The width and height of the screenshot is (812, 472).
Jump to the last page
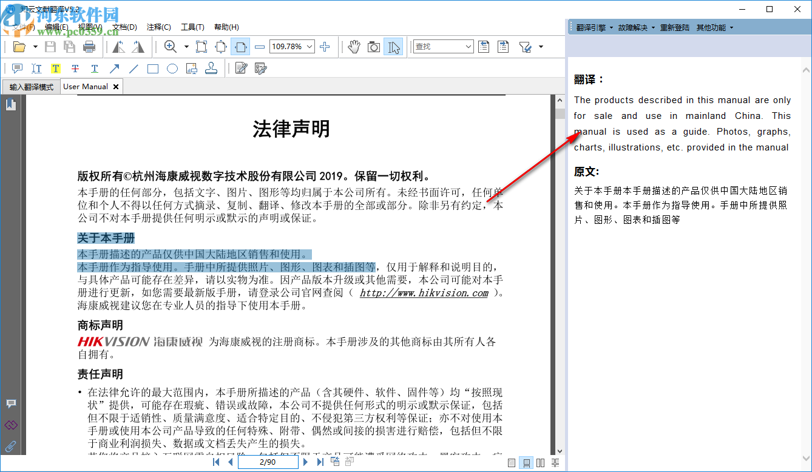click(x=320, y=462)
